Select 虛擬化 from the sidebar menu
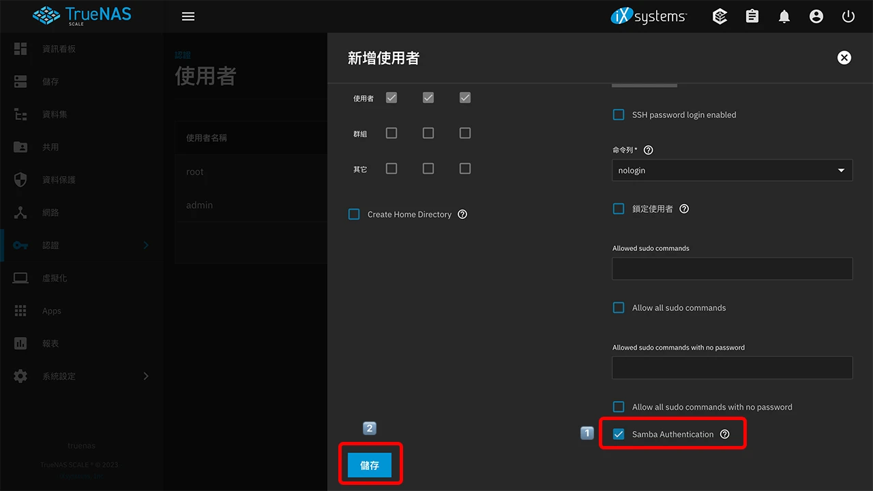873x491 pixels. coord(20,278)
